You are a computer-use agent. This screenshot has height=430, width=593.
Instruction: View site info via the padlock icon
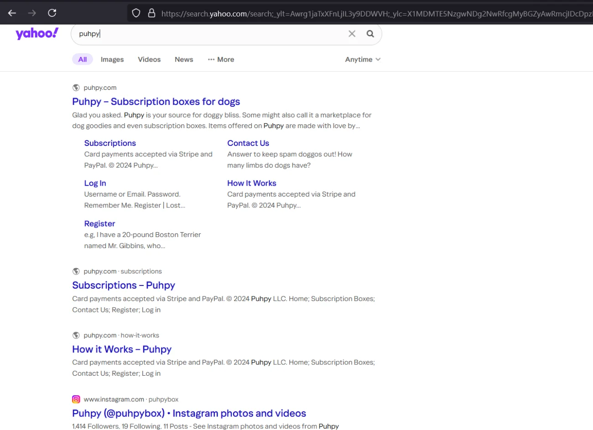151,13
